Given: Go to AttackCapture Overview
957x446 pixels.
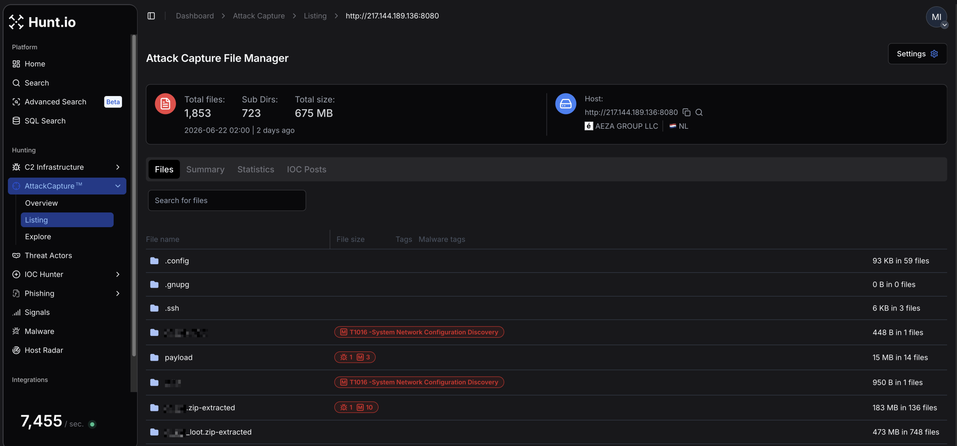Looking at the screenshot, I should click(41, 203).
